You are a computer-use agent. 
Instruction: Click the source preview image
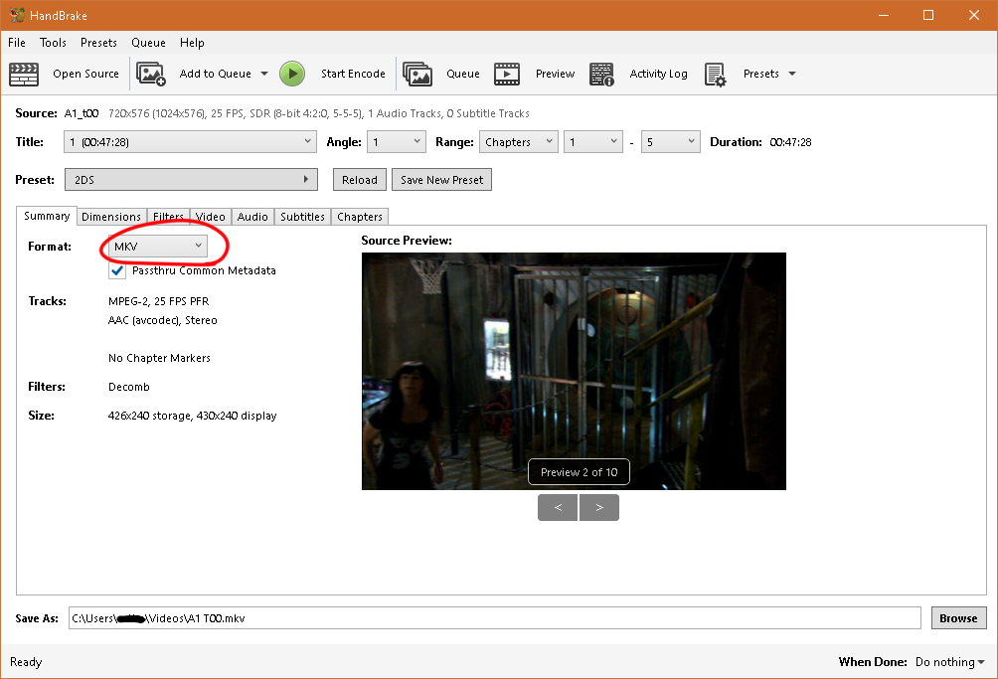(x=574, y=371)
